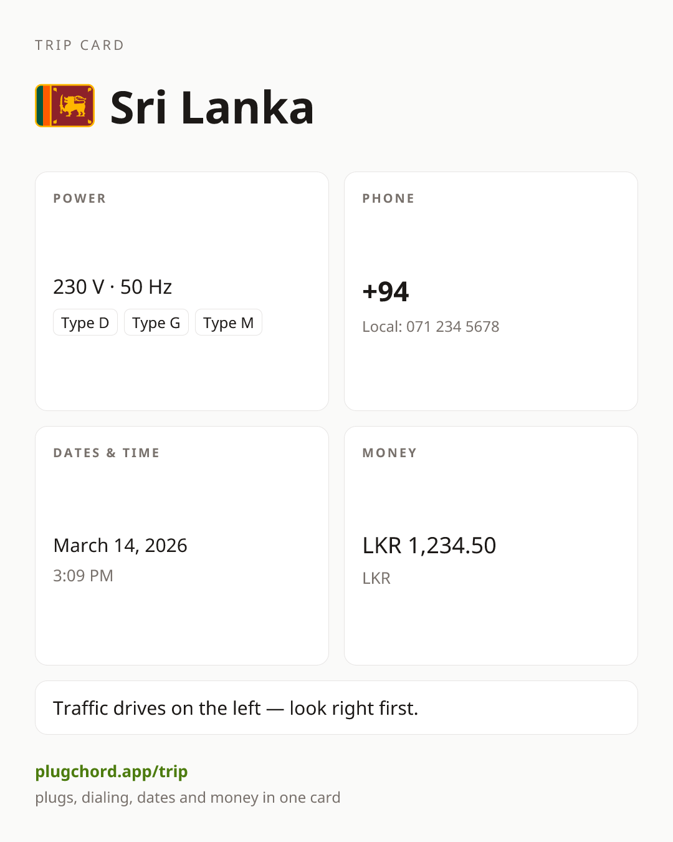This screenshot has width=673, height=842.
Task: Click the PHONE card header
Action: (x=388, y=198)
